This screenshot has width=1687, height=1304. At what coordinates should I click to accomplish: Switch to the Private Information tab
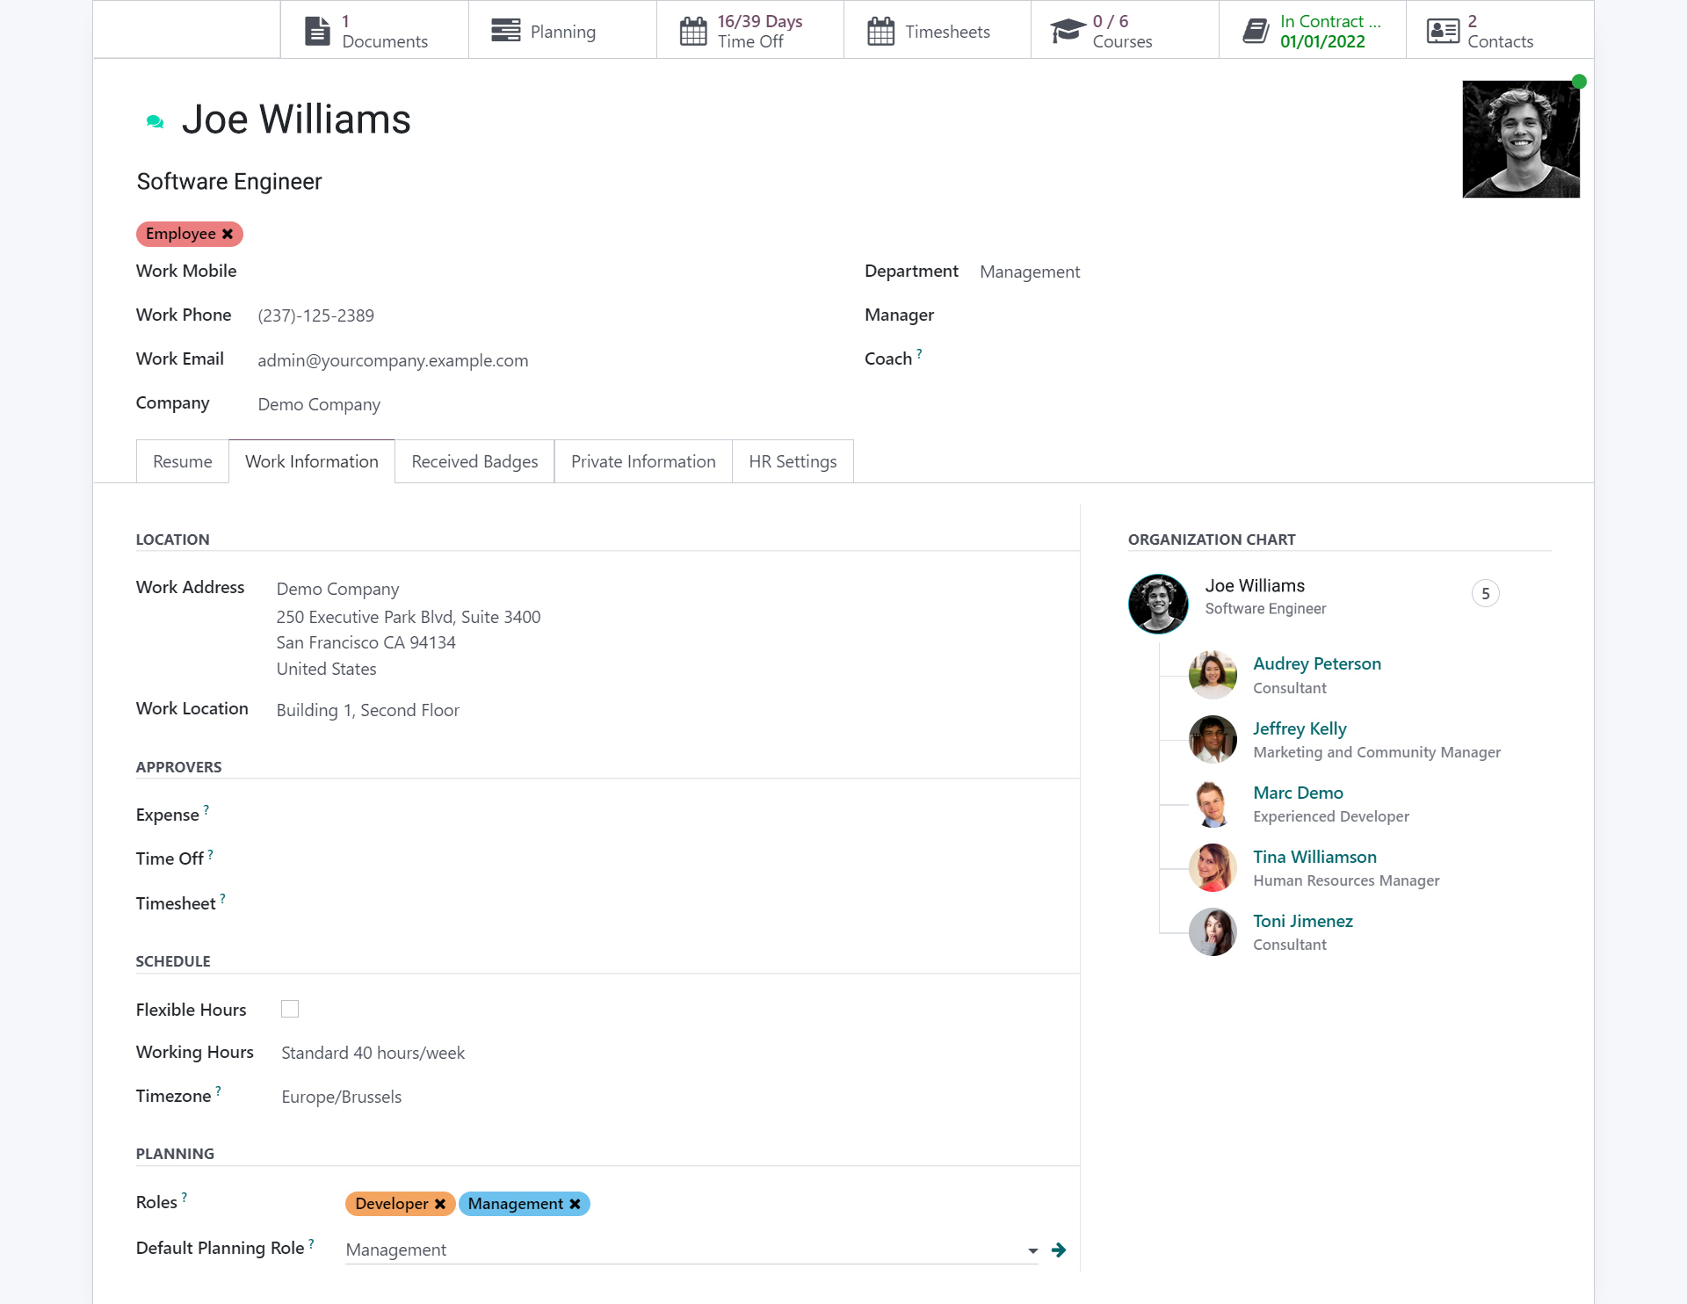point(642,460)
